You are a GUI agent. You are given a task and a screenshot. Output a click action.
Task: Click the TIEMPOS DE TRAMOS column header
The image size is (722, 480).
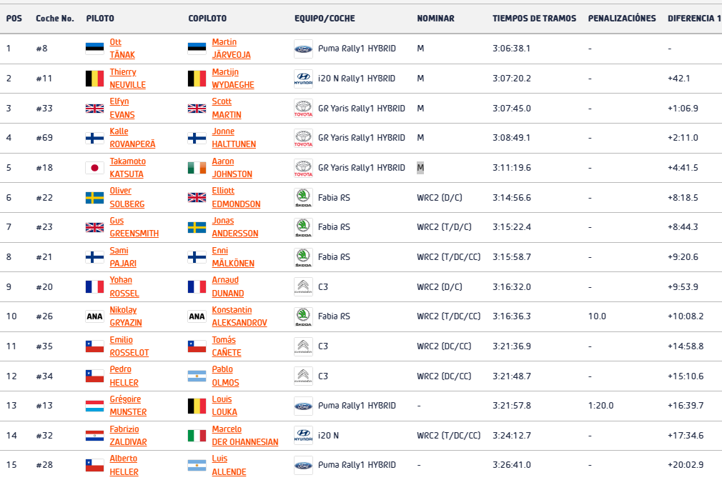point(534,19)
